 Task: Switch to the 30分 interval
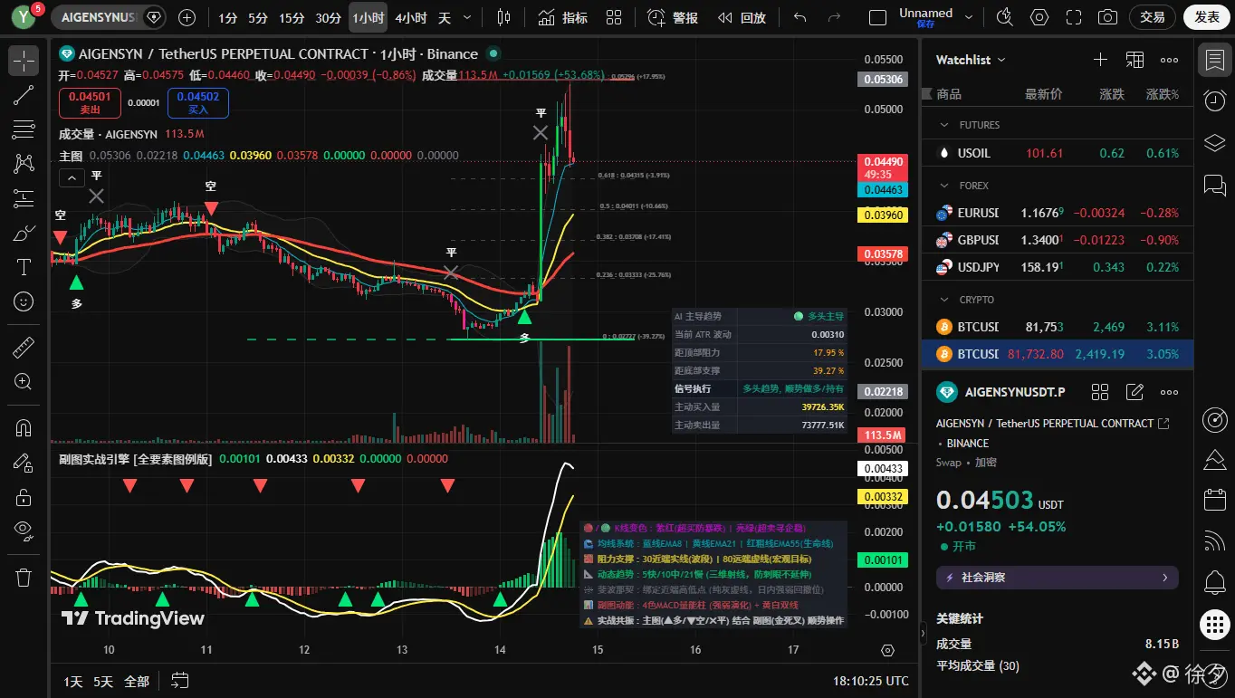[x=329, y=17]
